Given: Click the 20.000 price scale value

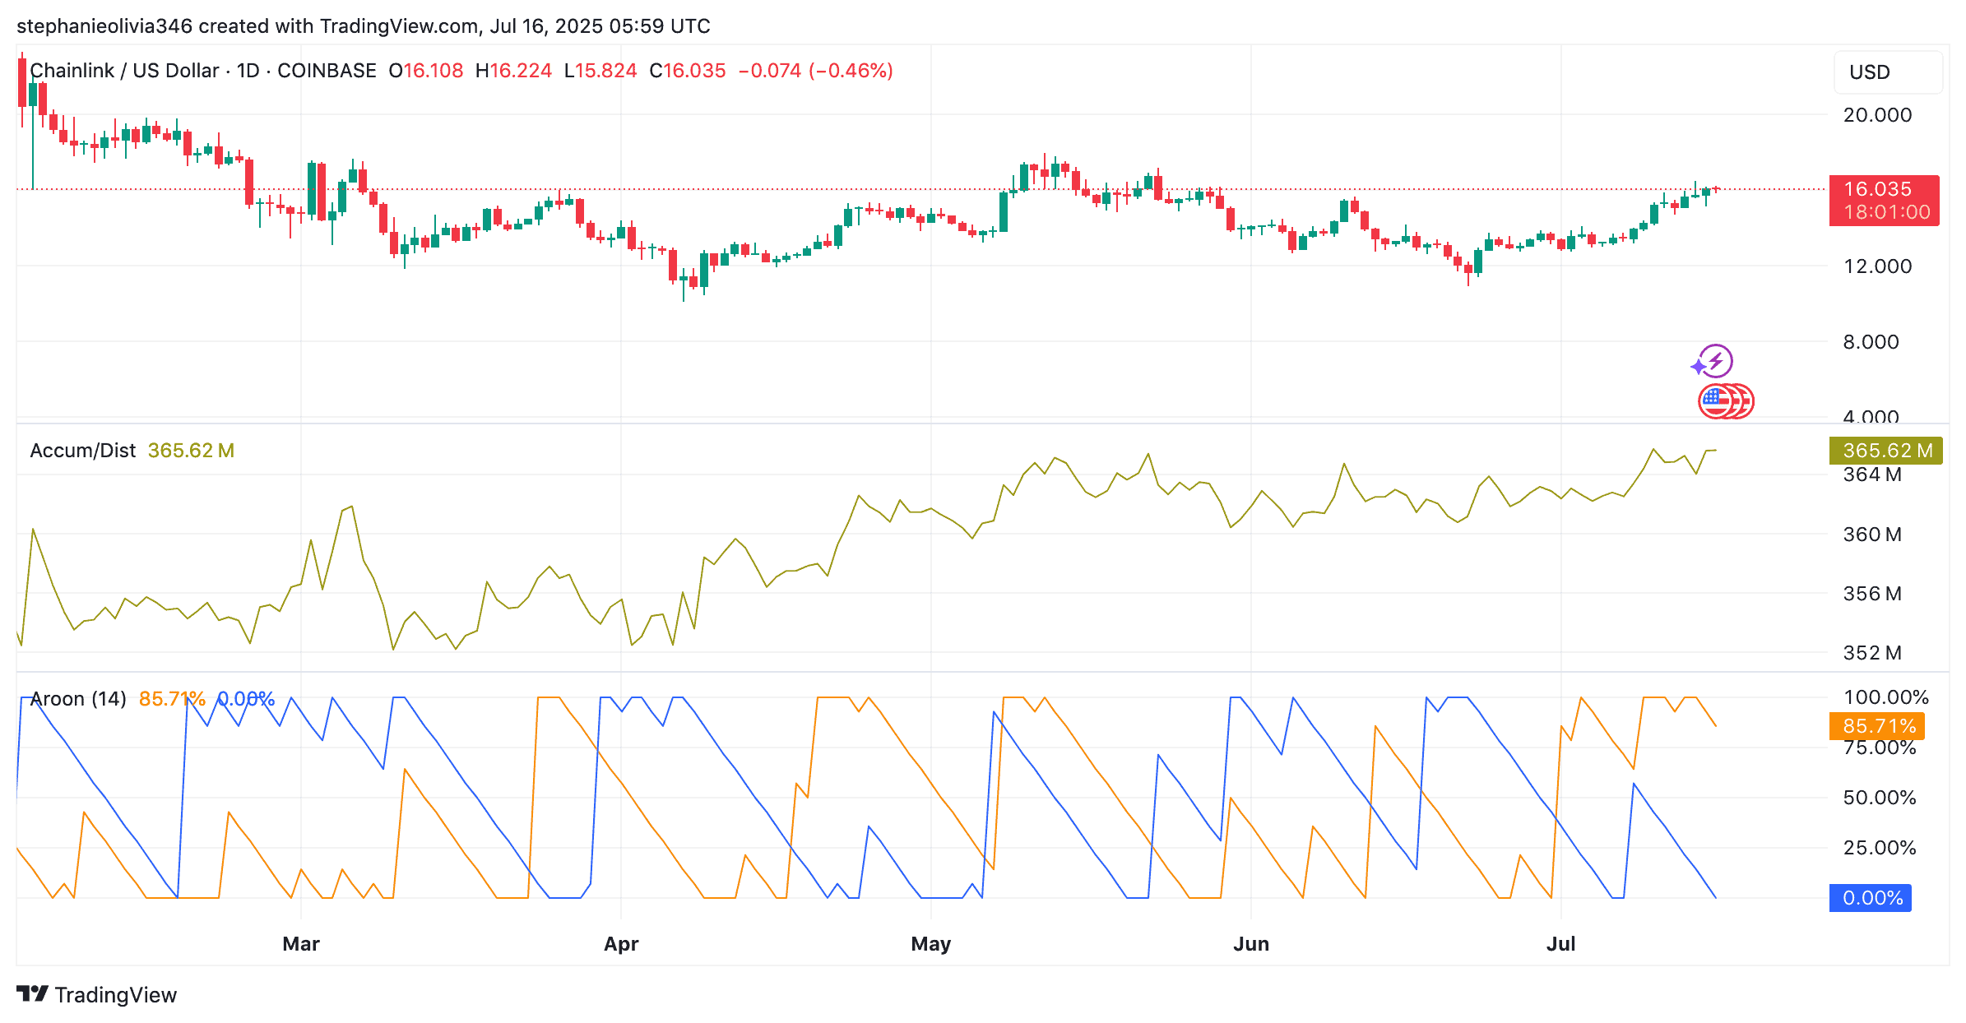Looking at the screenshot, I should 1879,114.
